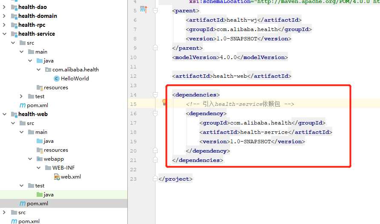
Task: Select the health-service module folder icon
Action: (14, 34)
